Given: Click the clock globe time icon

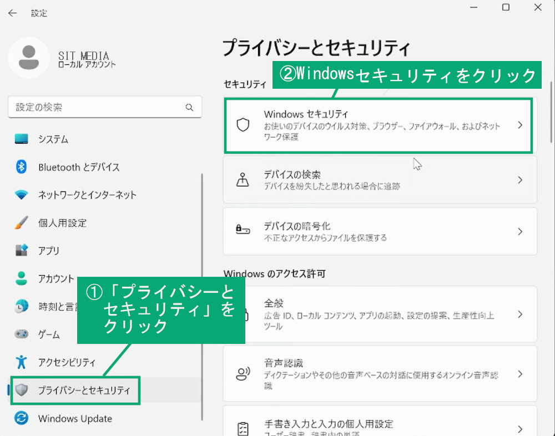Looking at the screenshot, I should tap(21, 306).
